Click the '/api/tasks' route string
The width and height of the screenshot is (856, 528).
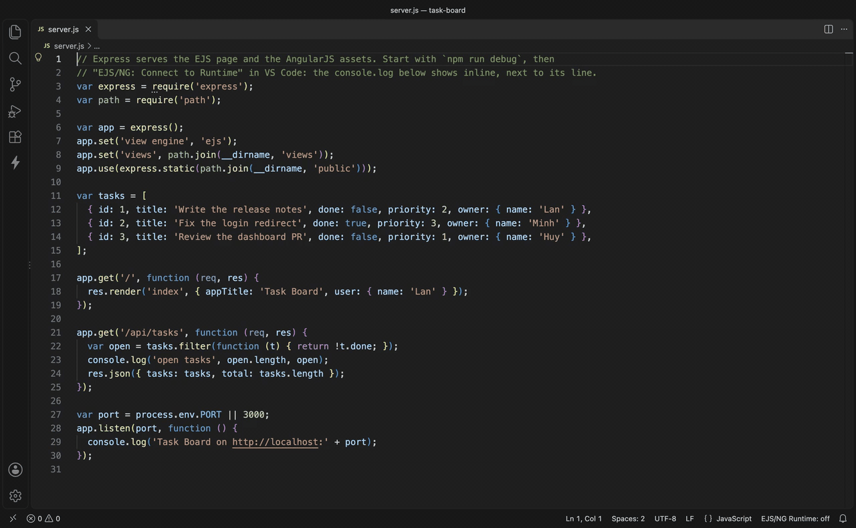click(152, 332)
